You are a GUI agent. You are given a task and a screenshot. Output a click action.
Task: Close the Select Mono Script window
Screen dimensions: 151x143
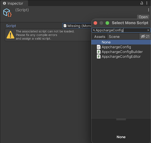point(95,23)
